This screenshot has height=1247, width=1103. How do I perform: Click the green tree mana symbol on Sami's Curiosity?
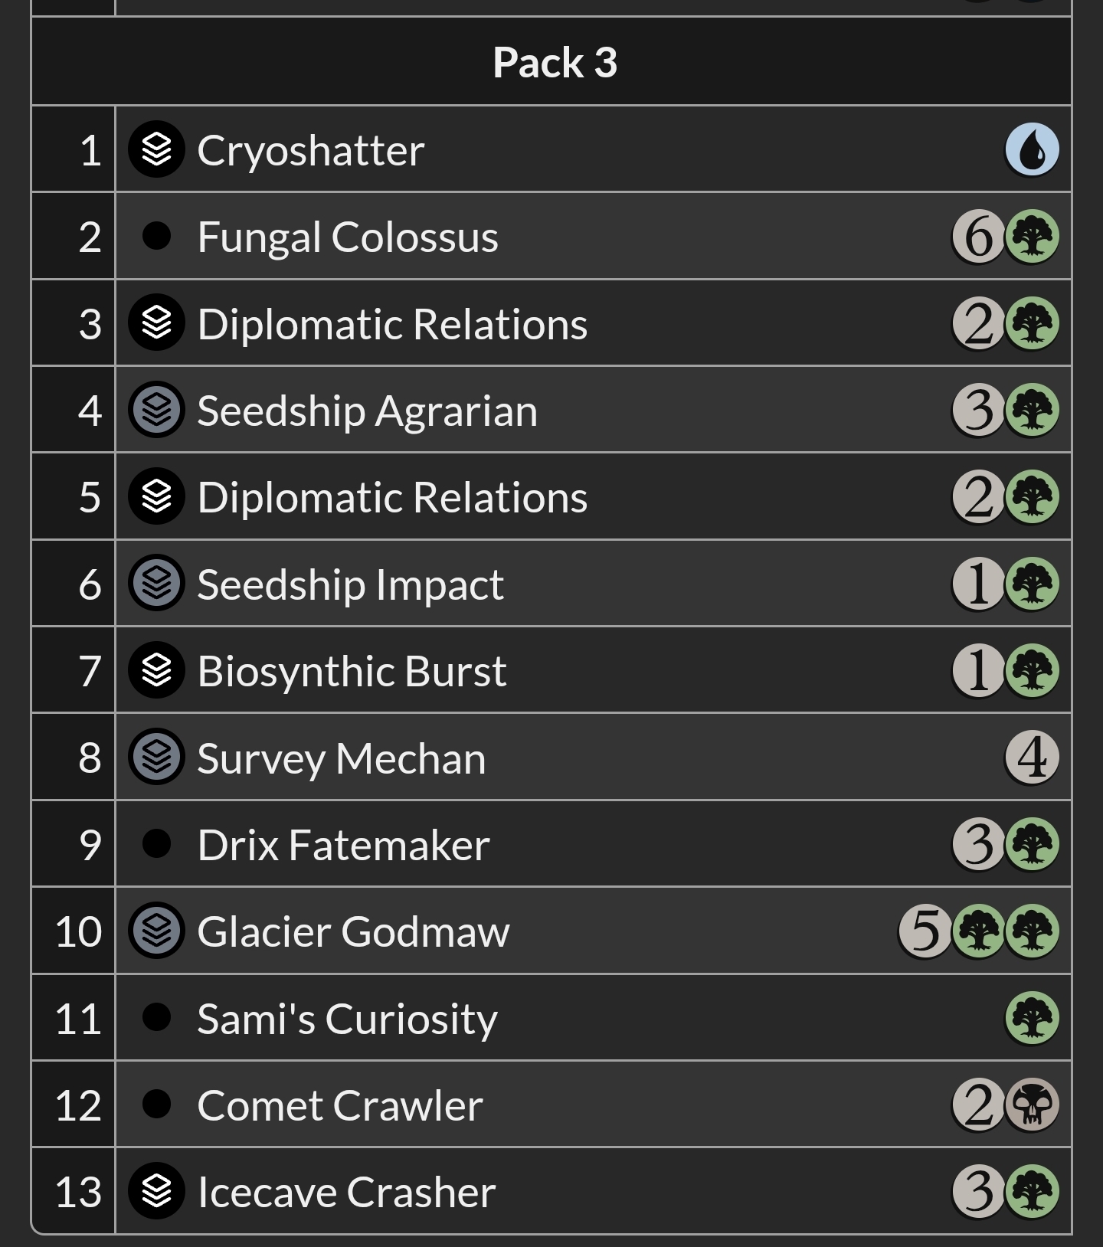pyautogui.click(x=1032, y=1018)
